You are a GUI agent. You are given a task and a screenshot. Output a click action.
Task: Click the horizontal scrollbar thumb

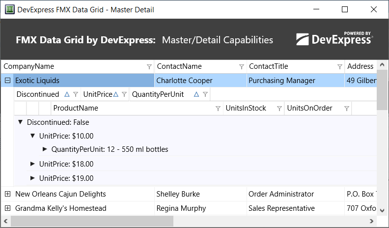point(92,221)
